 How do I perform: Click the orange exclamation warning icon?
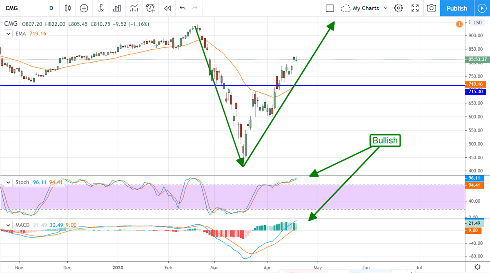point(459,24)
